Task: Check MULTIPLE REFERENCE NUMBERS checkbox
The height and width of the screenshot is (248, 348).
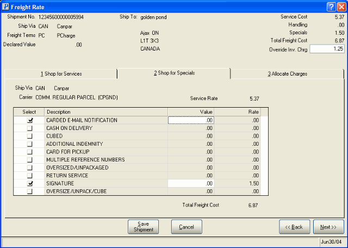Action: pyautogui.click(x=29, y=160)
